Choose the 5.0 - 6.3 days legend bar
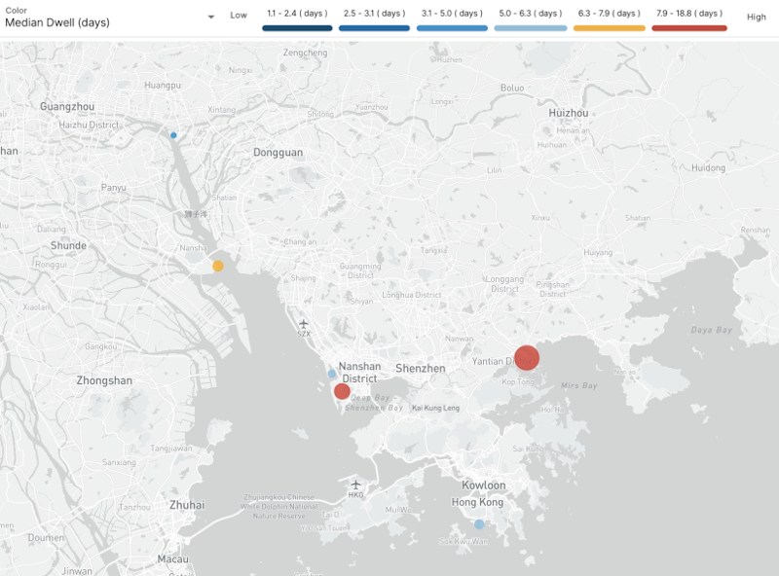 tap(531, 28)
